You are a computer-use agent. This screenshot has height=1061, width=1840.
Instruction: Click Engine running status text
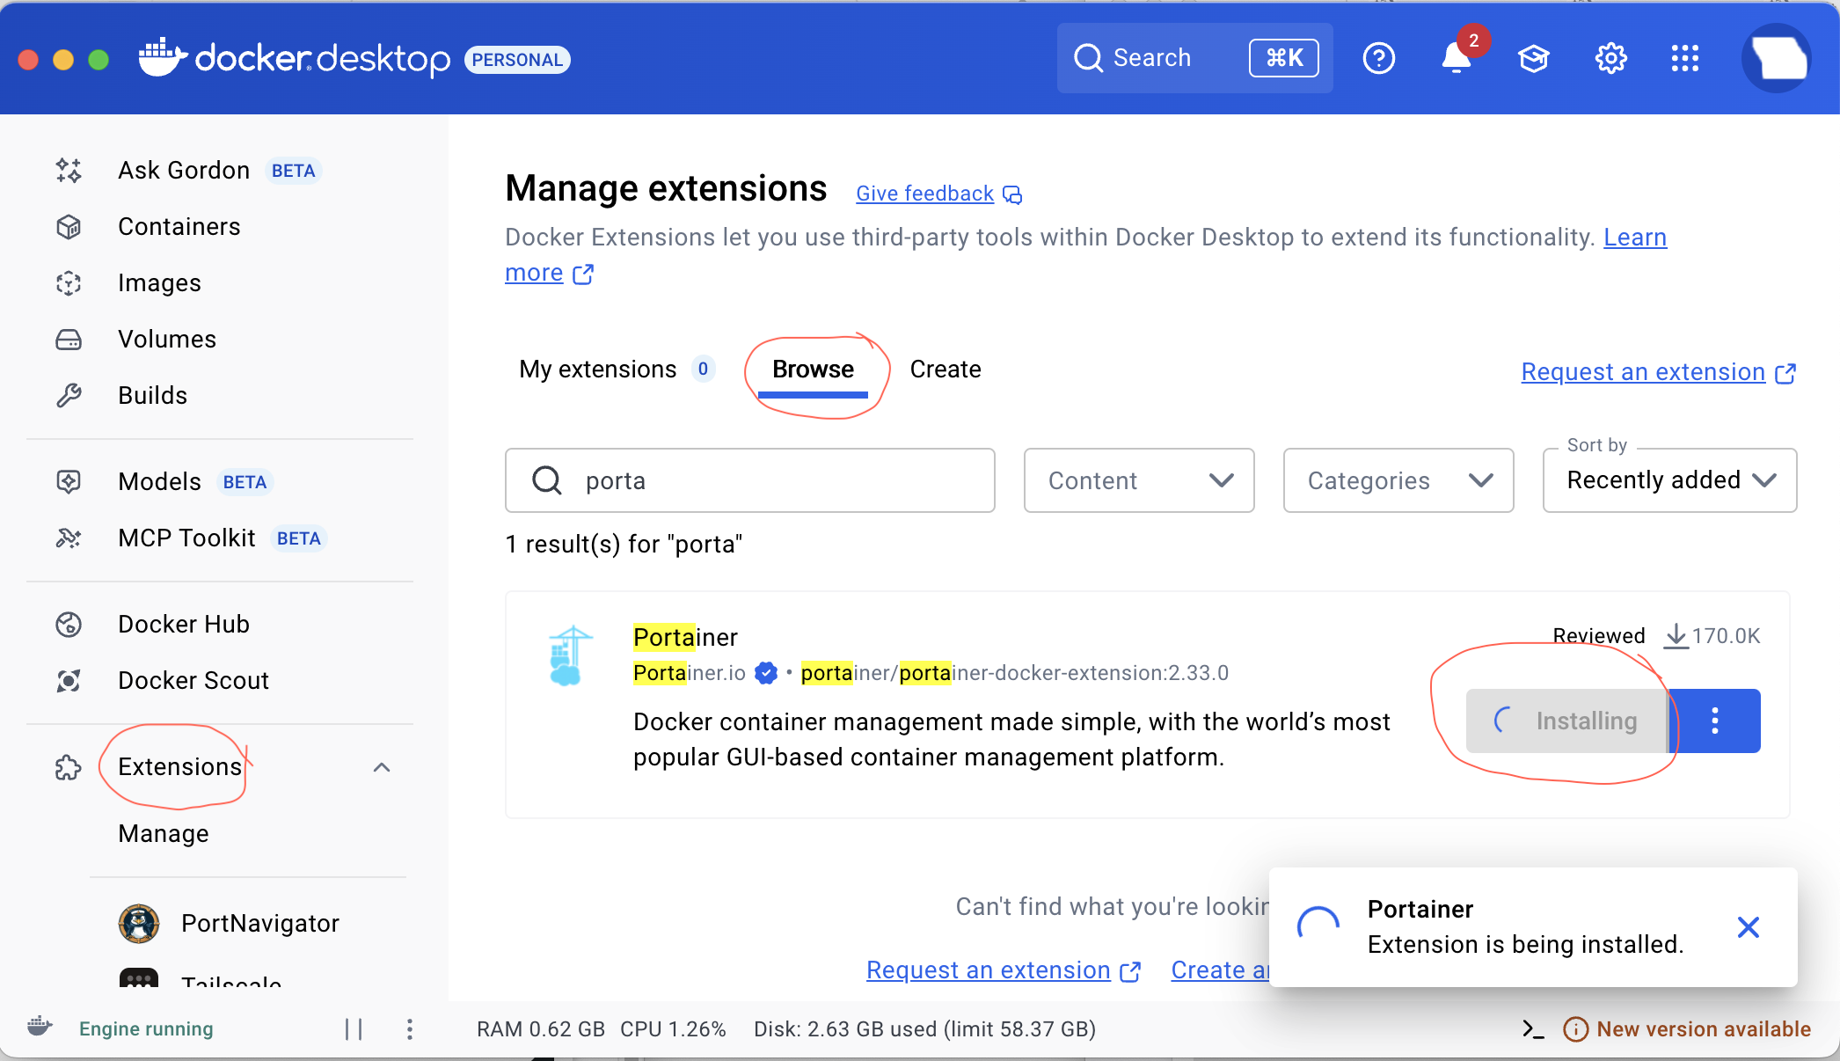[146, 1028]
